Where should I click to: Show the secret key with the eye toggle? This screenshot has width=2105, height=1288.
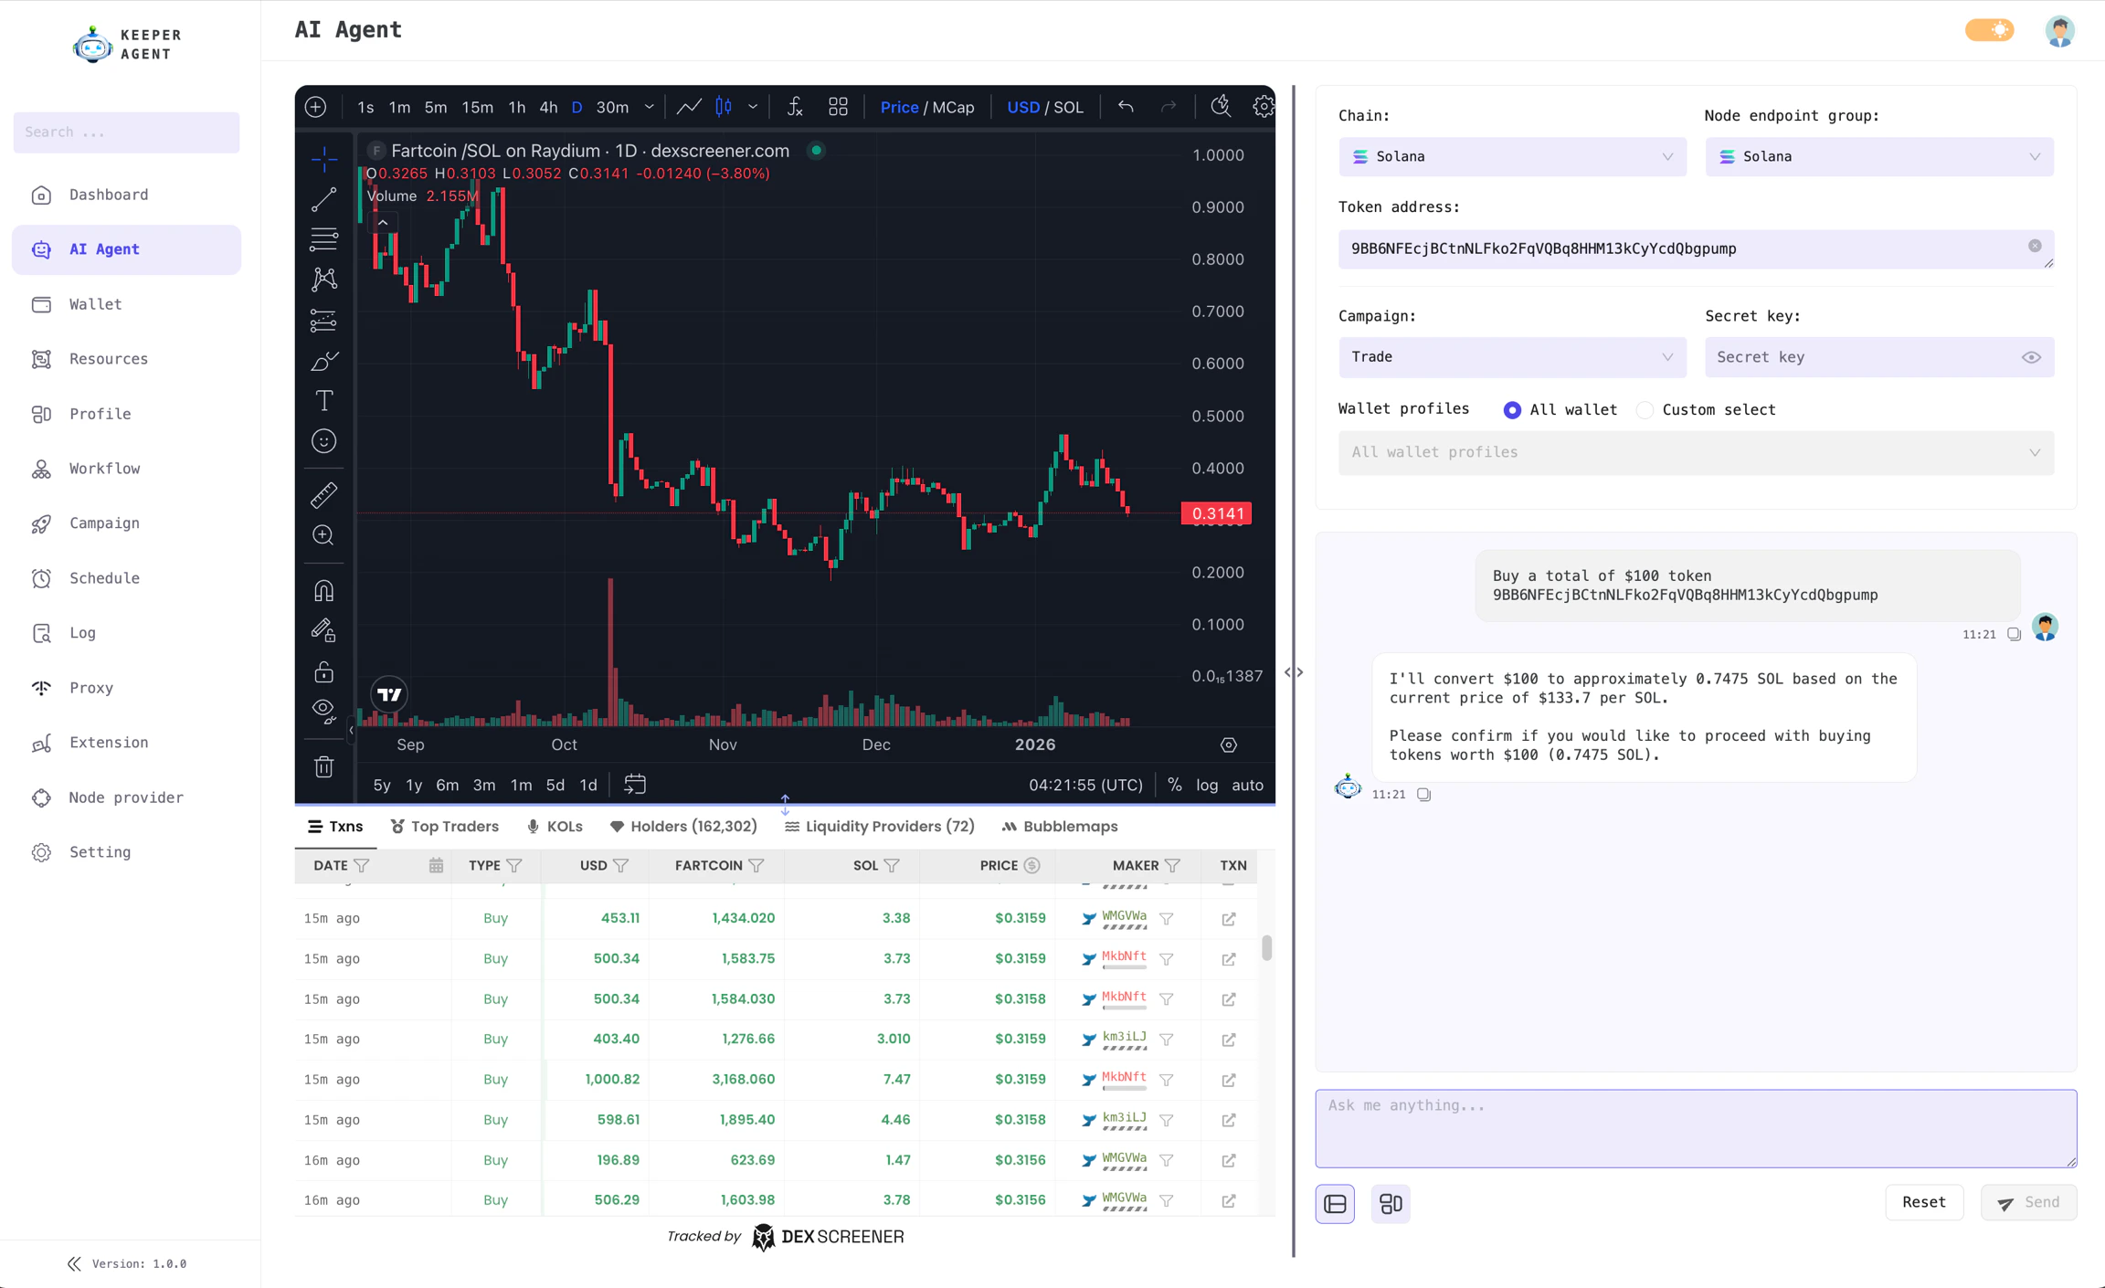[x=2032, y=357]
